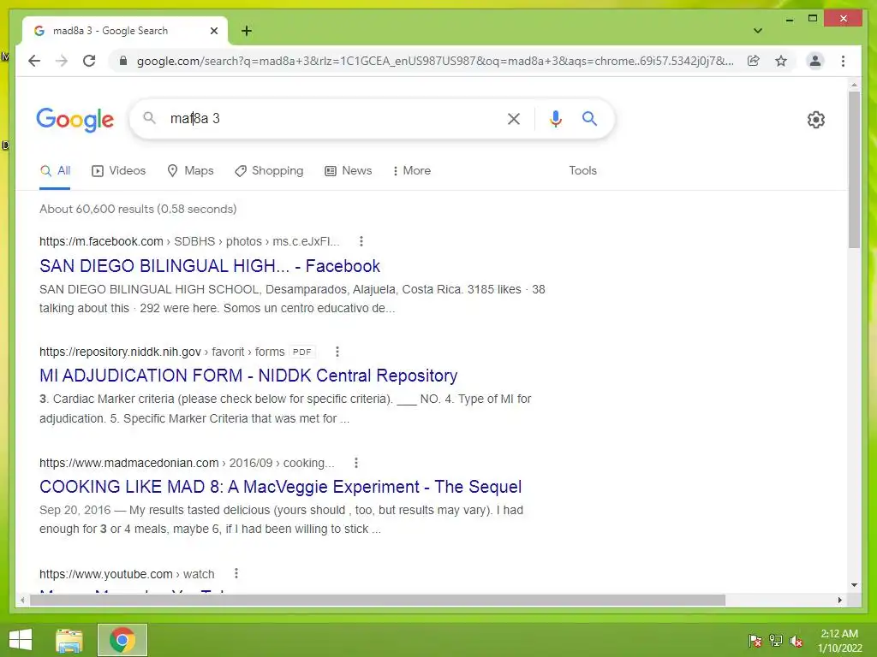Share this page icon in address bar
Image resolution: width=877 pixels, height=657 pixels.
(x=754, y=61)
